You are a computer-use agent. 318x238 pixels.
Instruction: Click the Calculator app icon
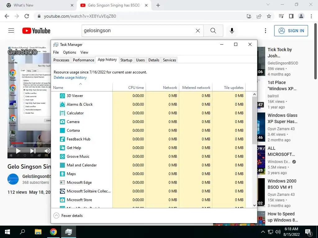click(x=62, y=113)
